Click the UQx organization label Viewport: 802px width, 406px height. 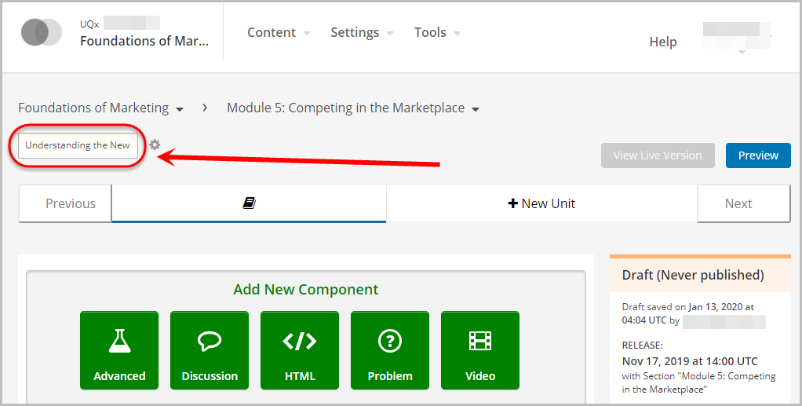pyautogui.click(x=89, y=24)
